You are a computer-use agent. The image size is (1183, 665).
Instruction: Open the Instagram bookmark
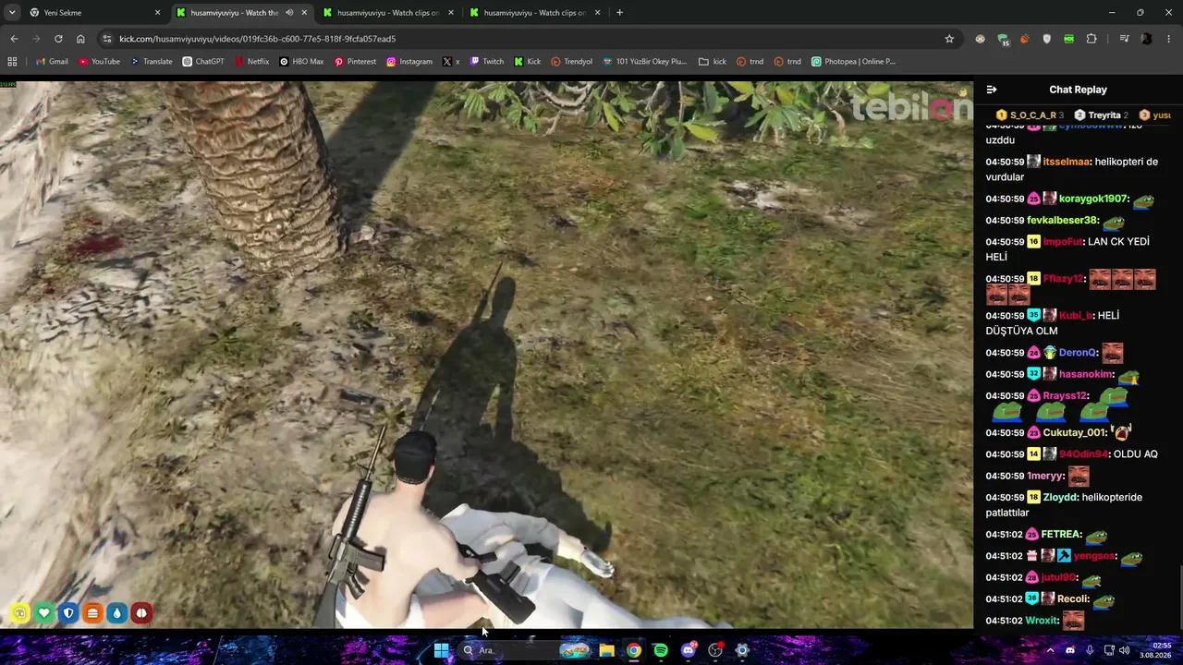[x=409, y=62]
